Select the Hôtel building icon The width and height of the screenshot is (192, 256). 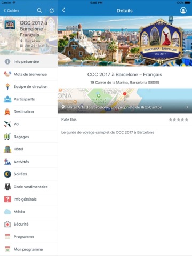click(x=7, y=149)
